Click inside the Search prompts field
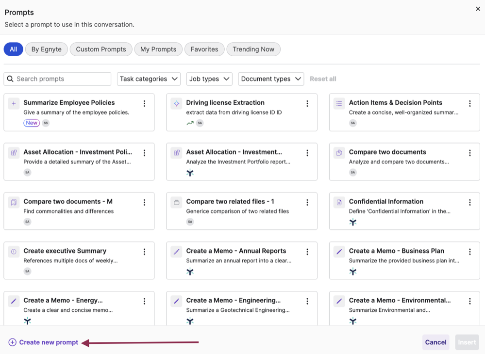 pyautogui.click(x=58, y=79)
